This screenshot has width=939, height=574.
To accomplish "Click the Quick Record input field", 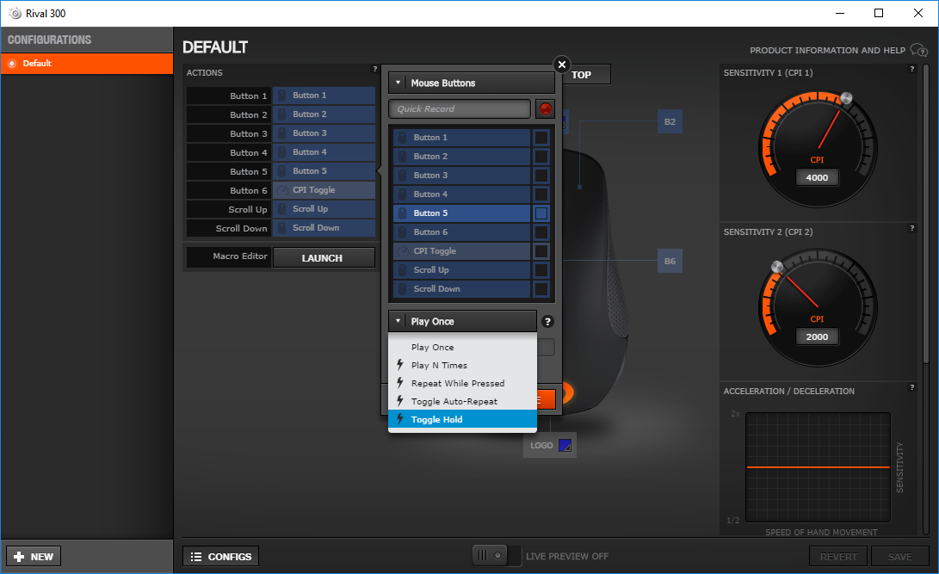I will [460, 109].
